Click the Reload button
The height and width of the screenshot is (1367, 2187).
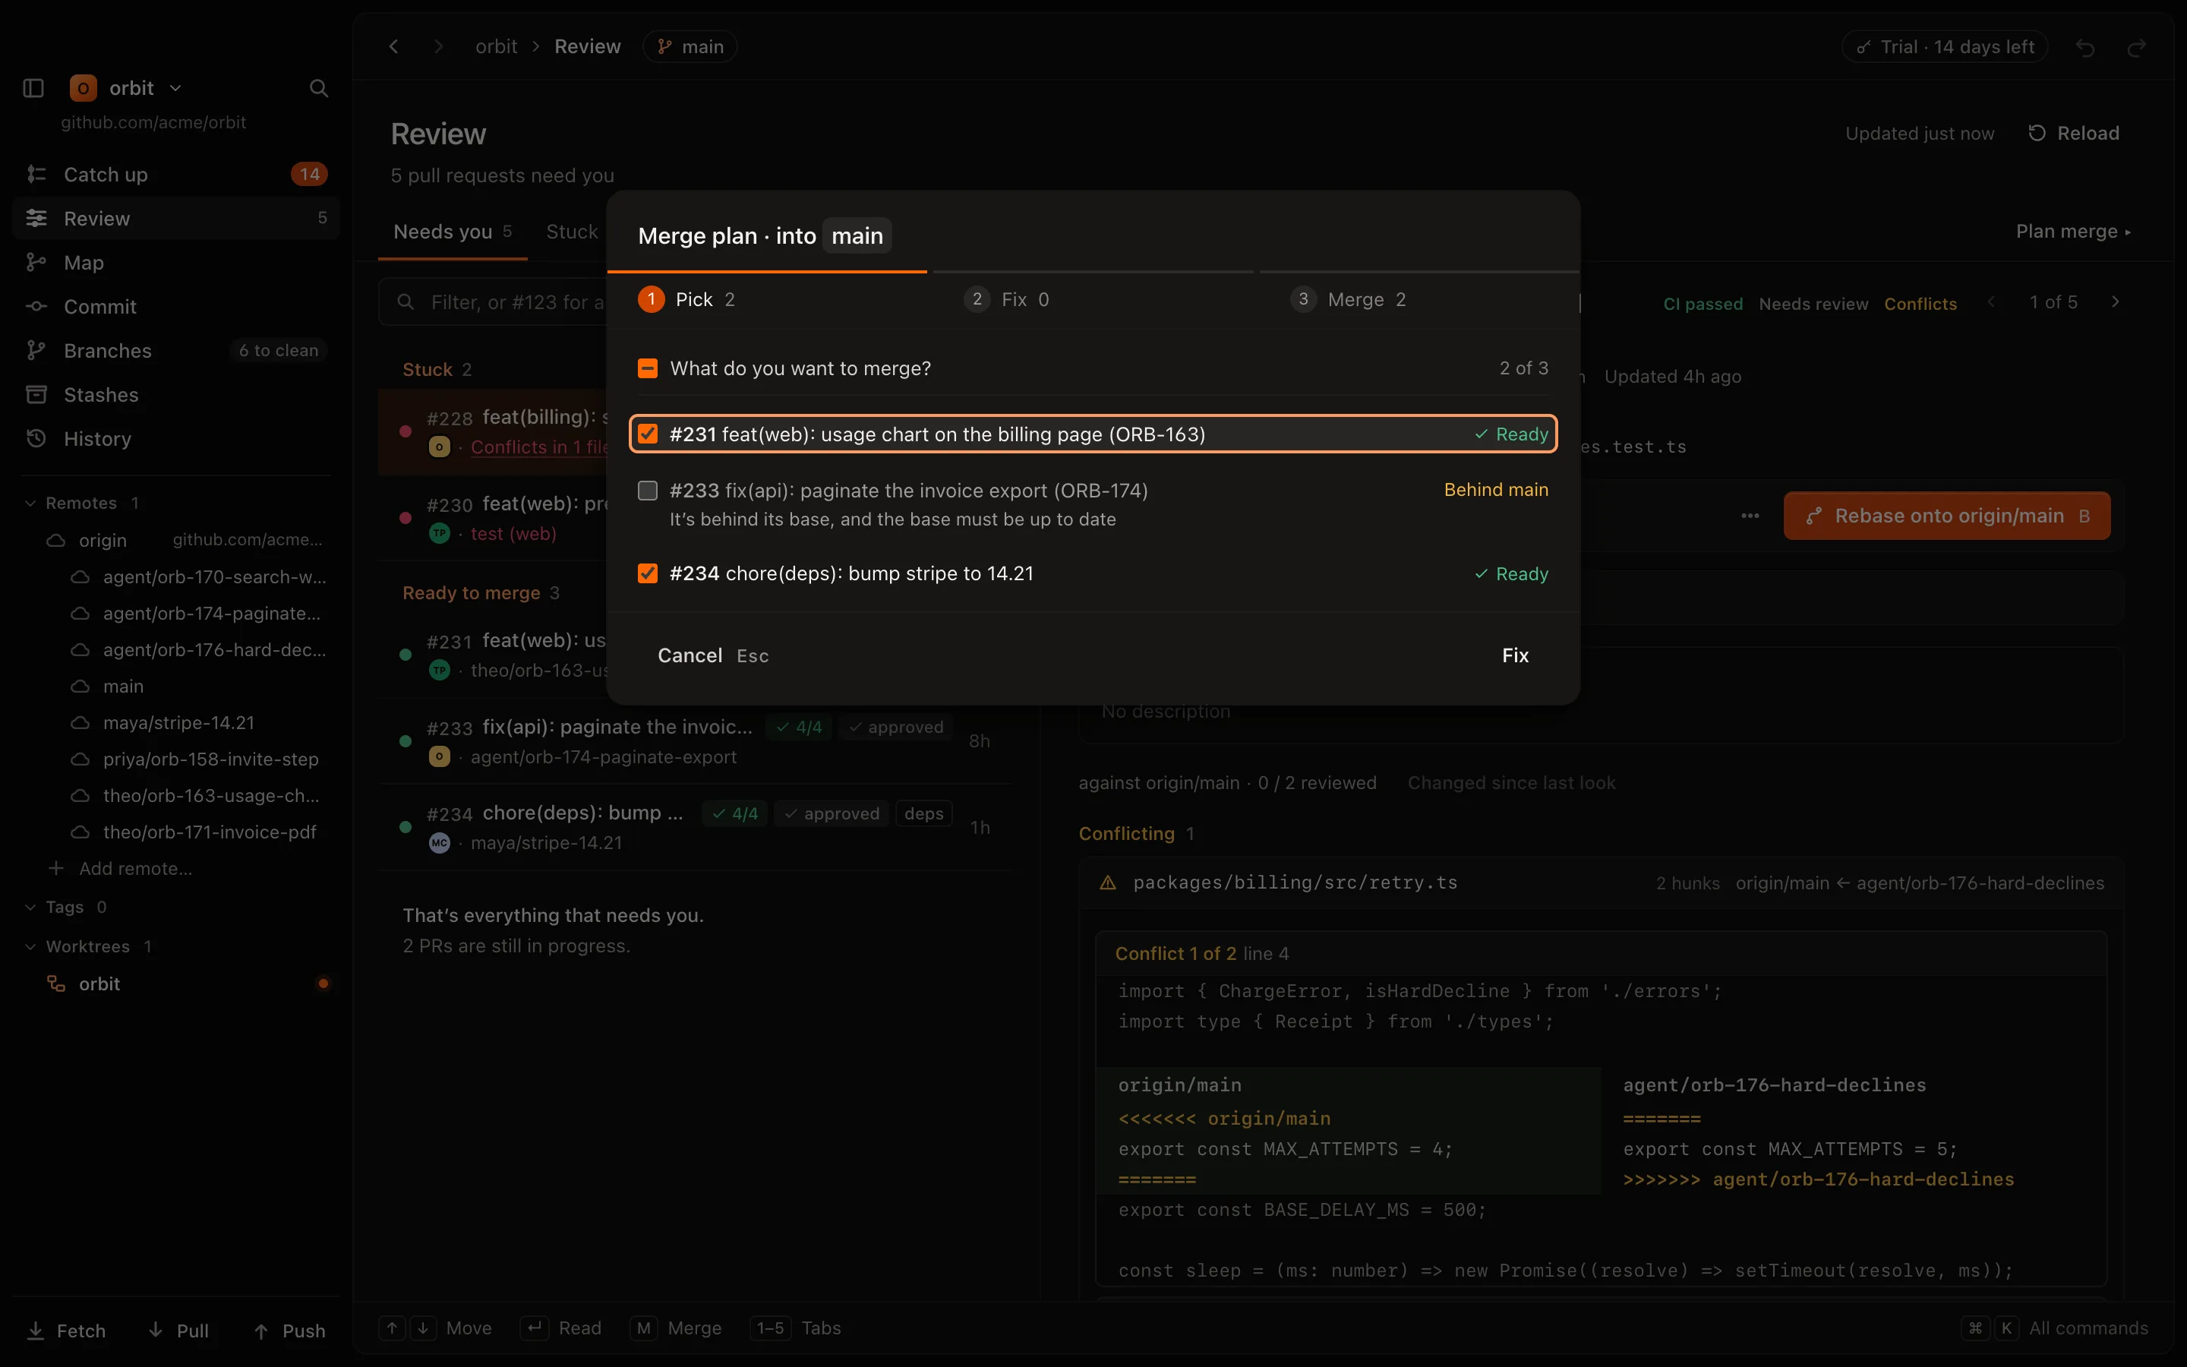2074,133
